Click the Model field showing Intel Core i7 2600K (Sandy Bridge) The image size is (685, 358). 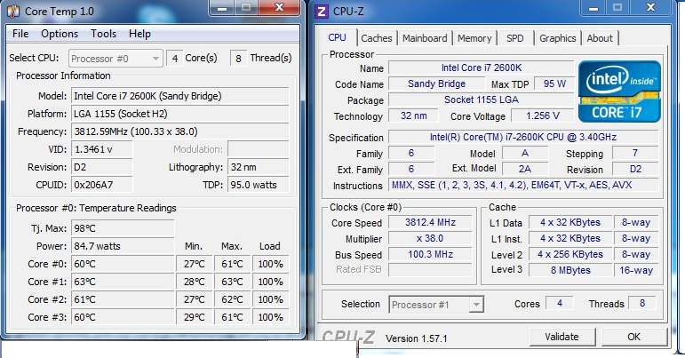coord(180,96)
